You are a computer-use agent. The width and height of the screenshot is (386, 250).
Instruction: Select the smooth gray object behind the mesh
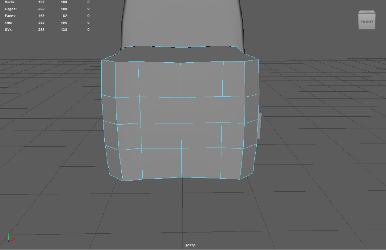(x=181, y=23)
